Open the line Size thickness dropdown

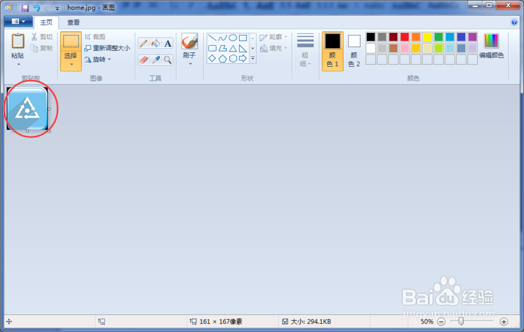coord(305,50)
